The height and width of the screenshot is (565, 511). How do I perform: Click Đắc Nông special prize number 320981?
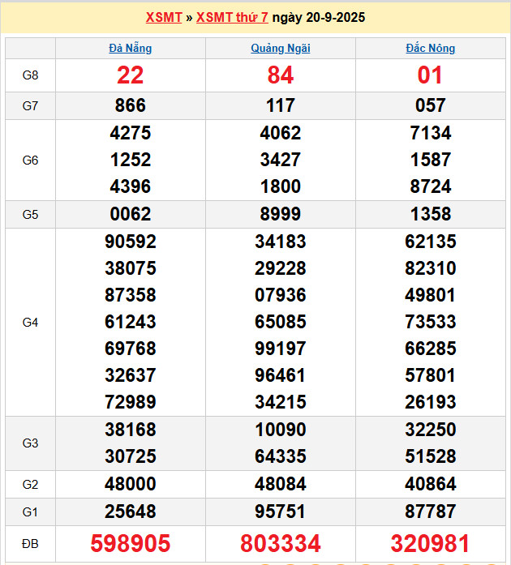(x=430, y=544)
